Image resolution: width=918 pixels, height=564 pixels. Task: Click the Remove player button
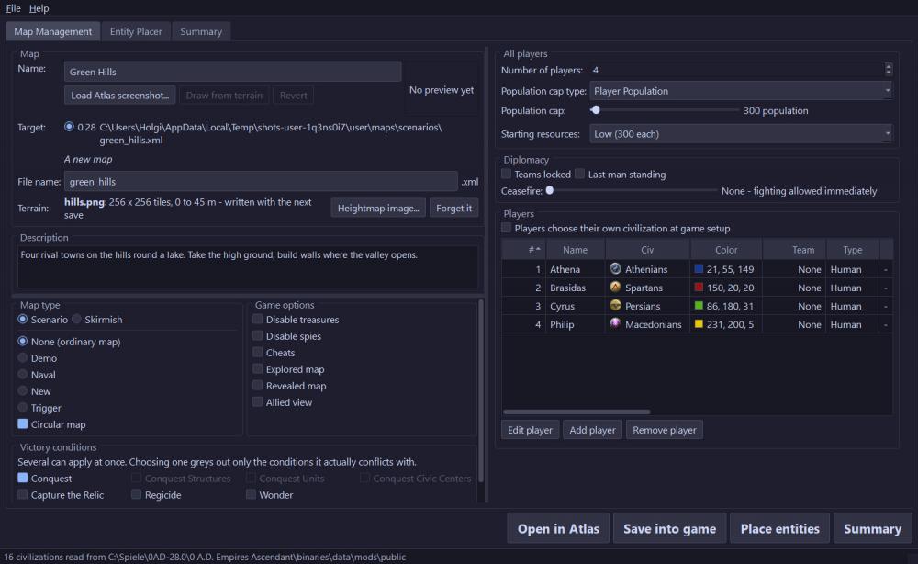(665, 430)
